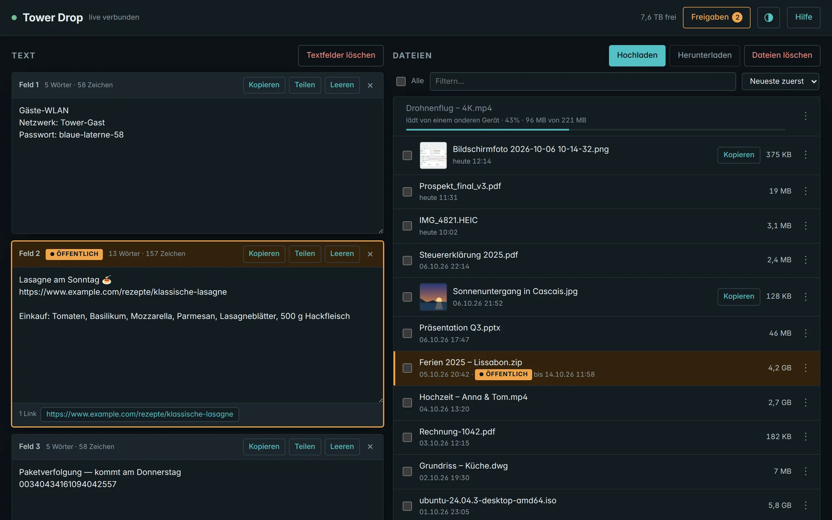This screenshot has height=520, width=832.
Task: Open the Bildschirmfoto thumbnail preview
Action: point(433,155)
